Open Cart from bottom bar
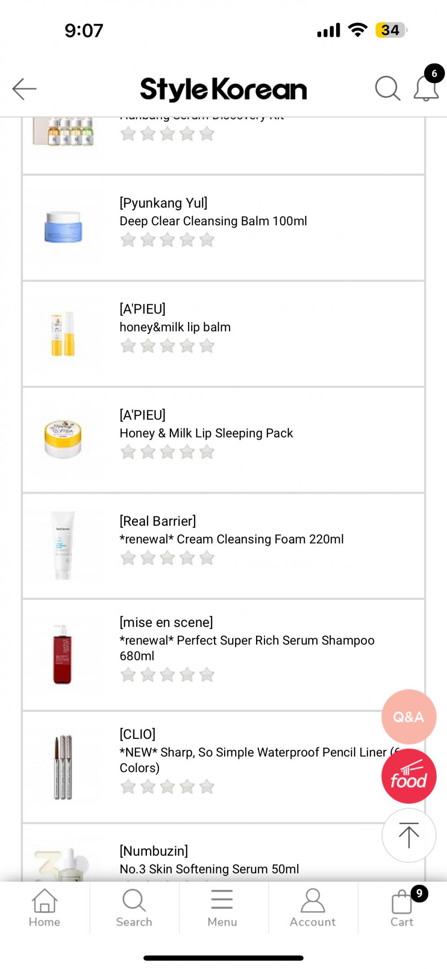The width and height of the screenshot is (447, 969). [402, 908]
